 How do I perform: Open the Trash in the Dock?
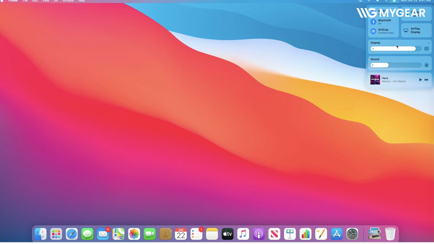pyautogui.click(x=390, y=234)
